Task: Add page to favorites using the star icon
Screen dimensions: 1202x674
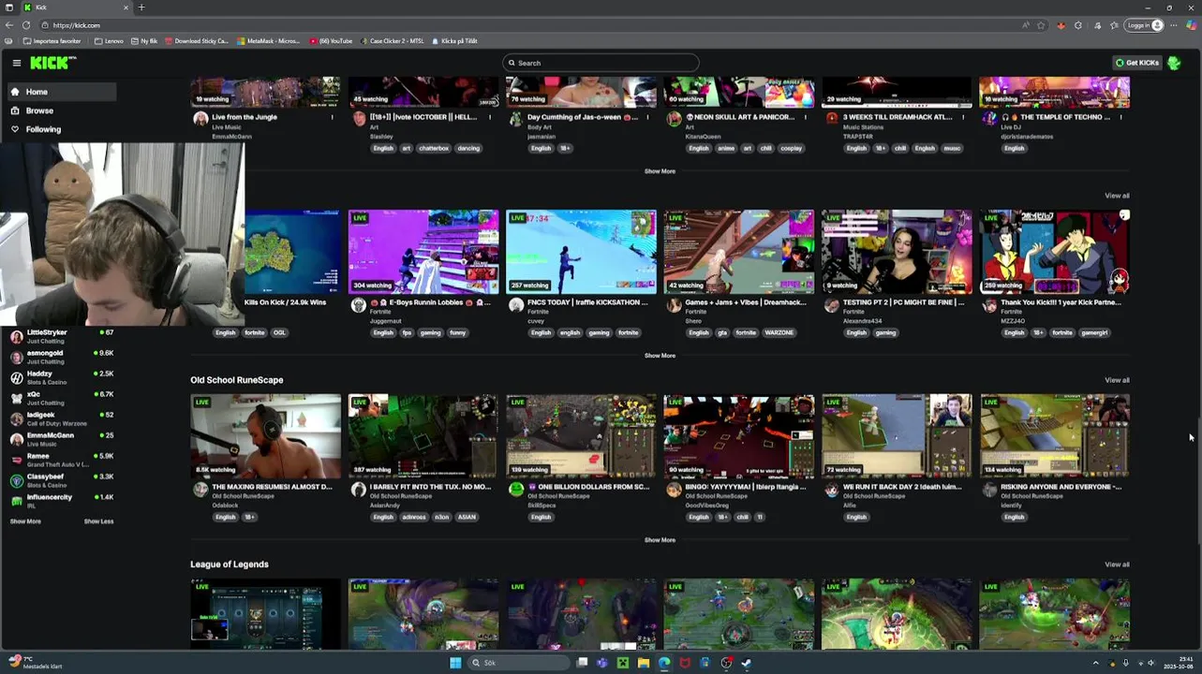Action: (x=1041, y=25)
